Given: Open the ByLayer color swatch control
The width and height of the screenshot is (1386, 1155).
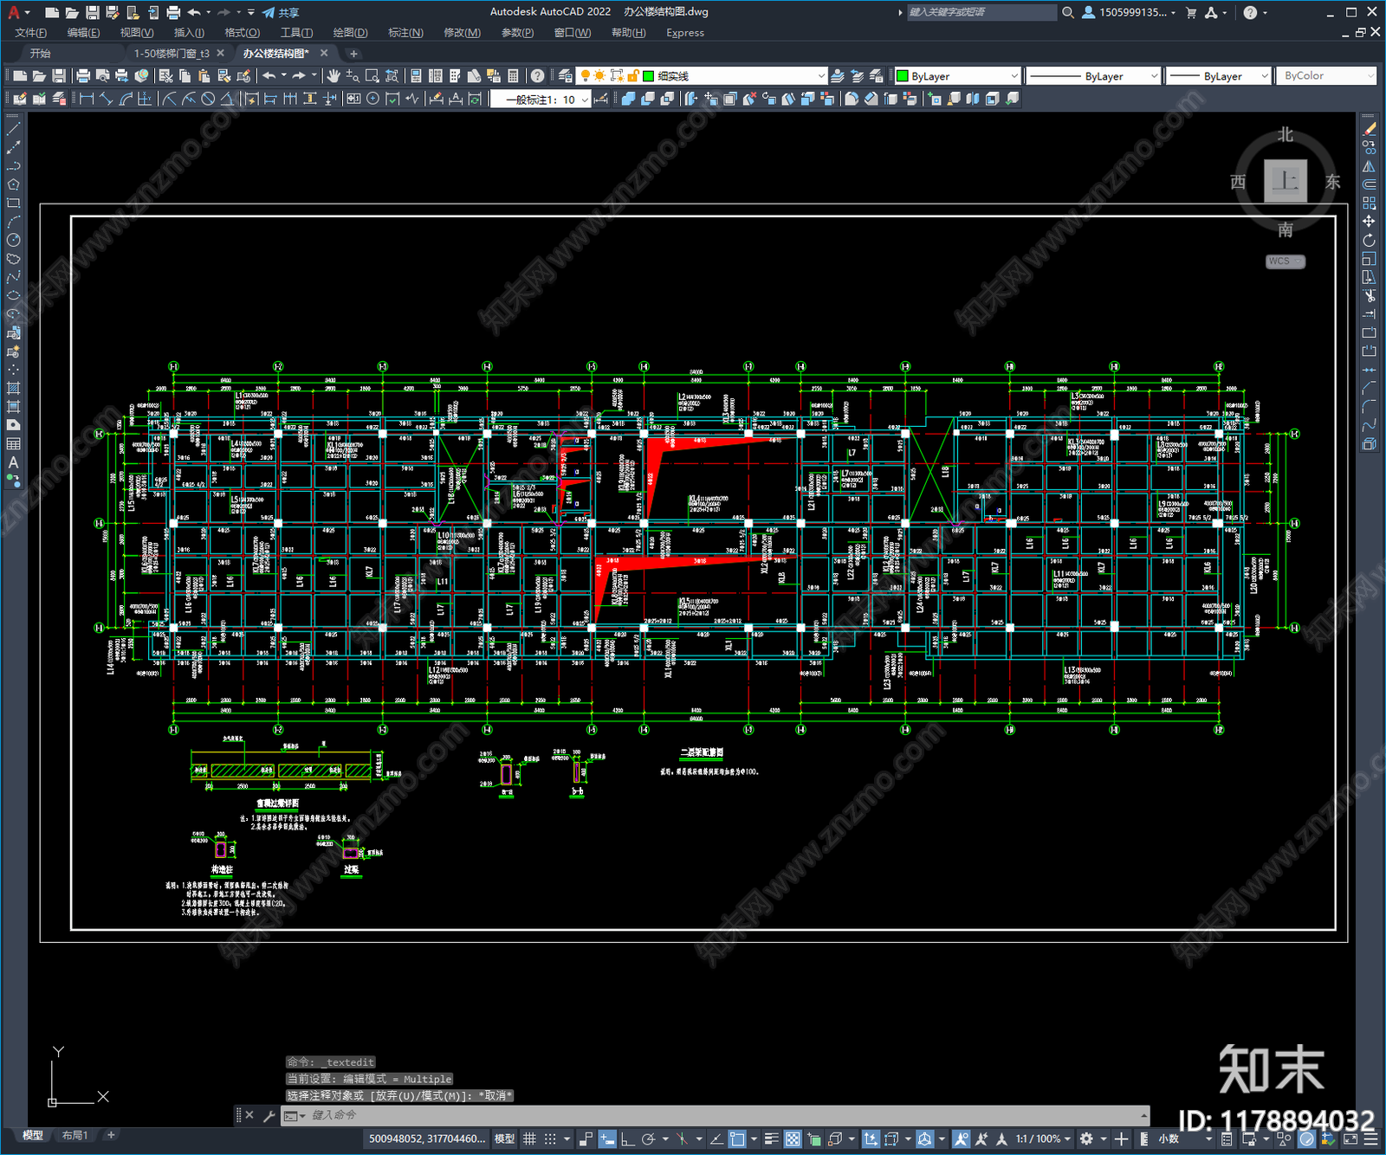Looking at the screenshot, I should click(x=957, y=76).
